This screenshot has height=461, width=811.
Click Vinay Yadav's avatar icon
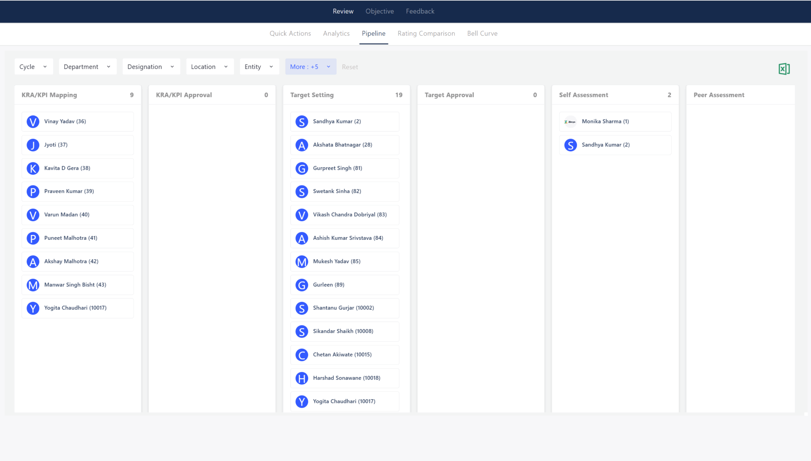pyautogui.click(x=33, y=121)
